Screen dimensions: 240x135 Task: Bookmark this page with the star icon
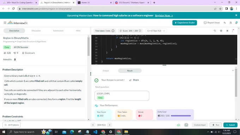(x=220, y=9)
